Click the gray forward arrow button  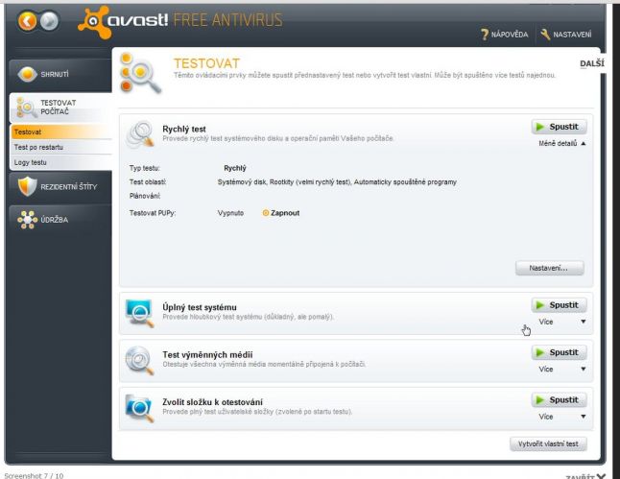(x=49, y=21)
